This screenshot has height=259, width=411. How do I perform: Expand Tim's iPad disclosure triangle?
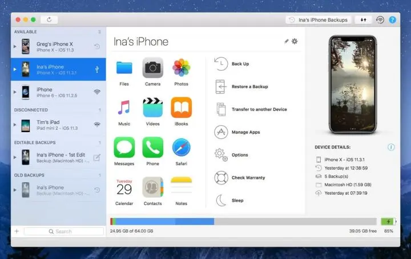click(15, 125)
